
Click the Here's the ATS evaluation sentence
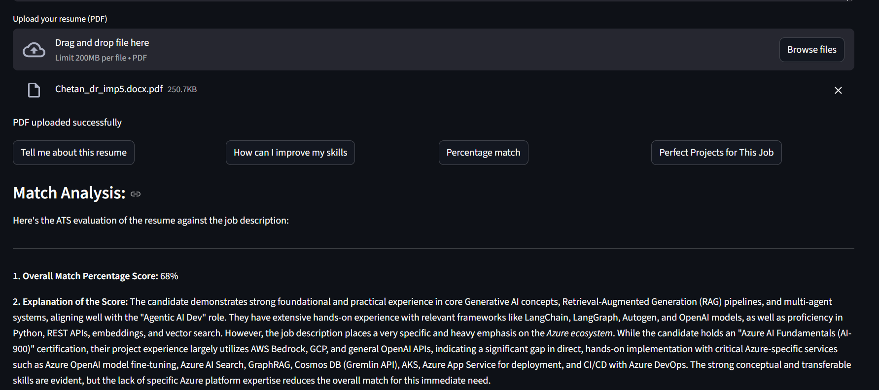pos(151,221)
